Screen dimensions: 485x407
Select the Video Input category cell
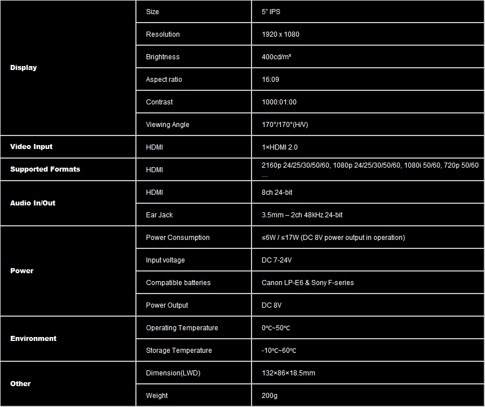pos(31,147)
